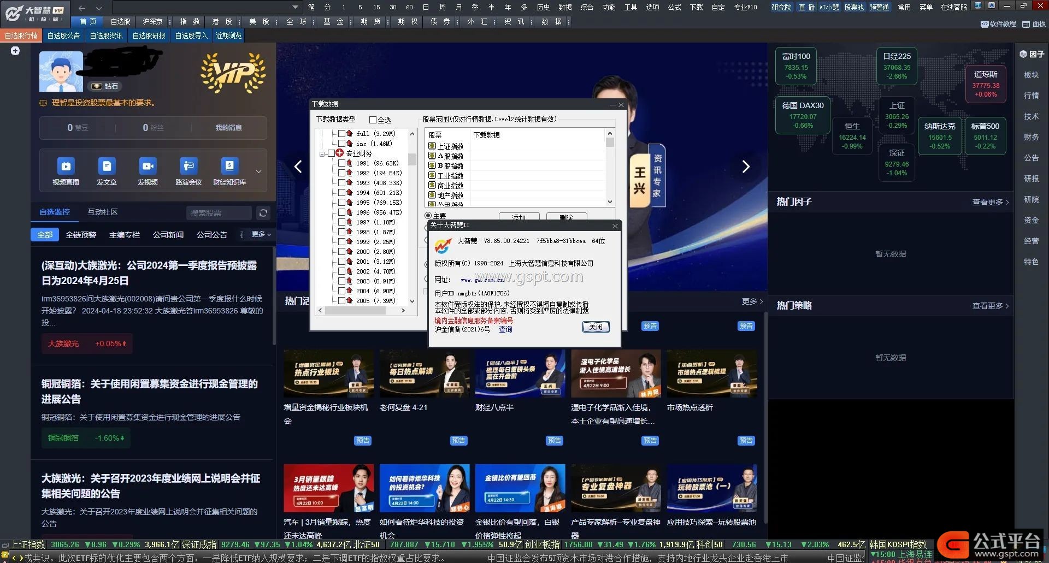Click the 发文章 post article icon
Screen dimensions: 1049x563
pyautogui.click(x=107, y=166)
